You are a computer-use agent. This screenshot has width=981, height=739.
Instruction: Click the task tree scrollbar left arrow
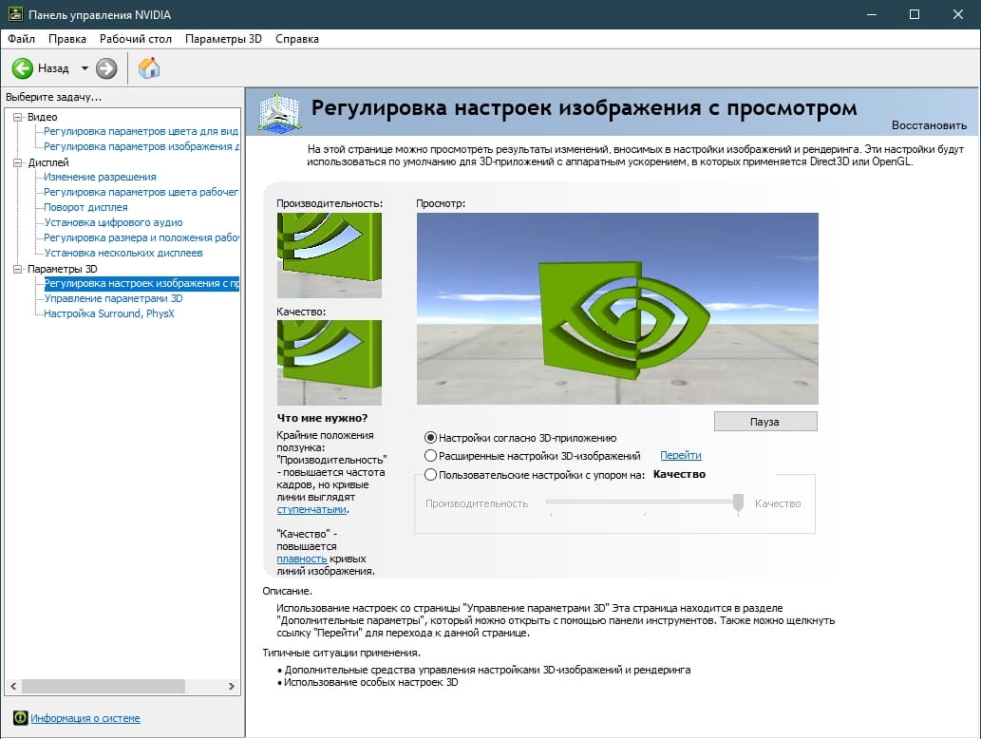click(x=13, y=686)
